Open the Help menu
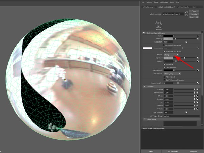204x153 pixels. coord(177,2)
